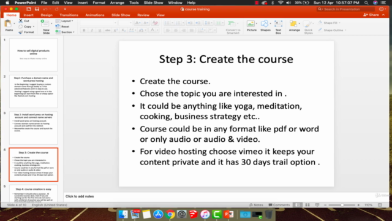Select slide 3 thumbnail
392x221 pixels.
pos(34,128)
